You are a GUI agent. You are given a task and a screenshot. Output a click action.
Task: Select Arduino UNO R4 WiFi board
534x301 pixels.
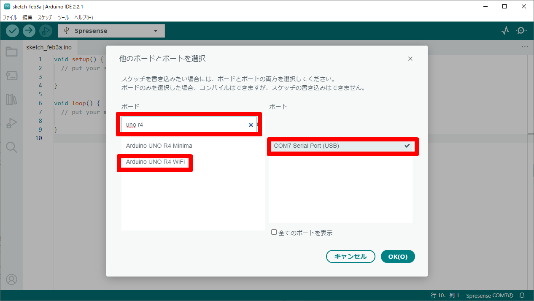click(x=155, y=162)
